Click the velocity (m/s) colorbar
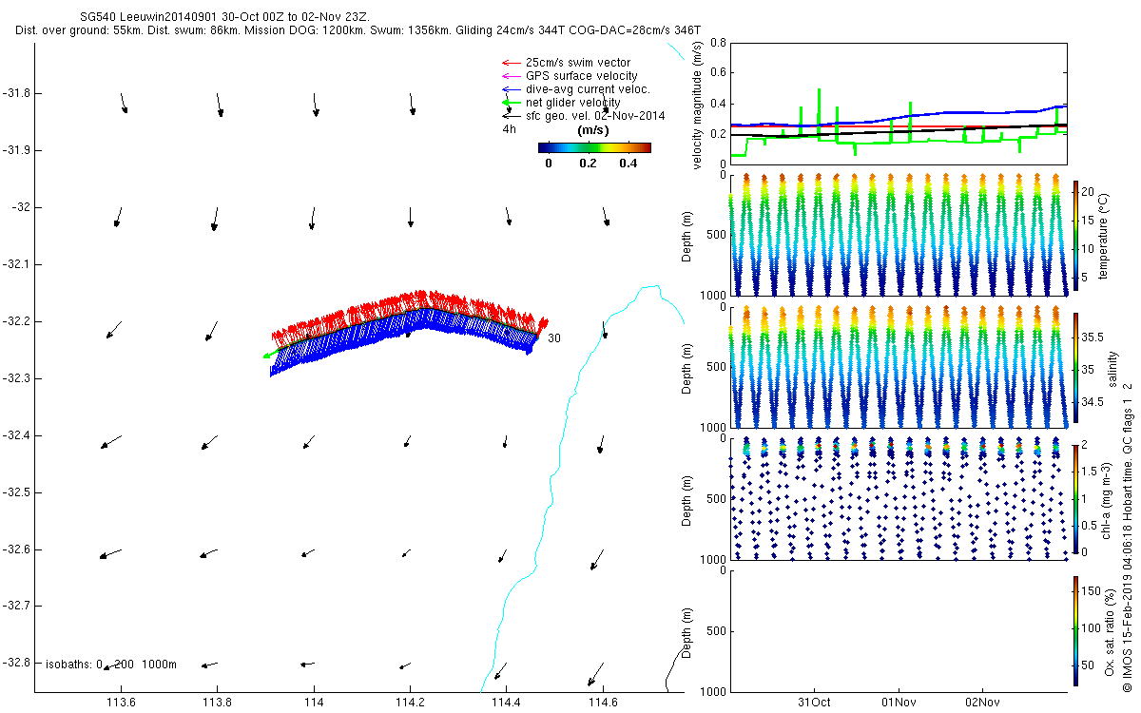Screen dimensions: 1141x713 coord(594,147)
